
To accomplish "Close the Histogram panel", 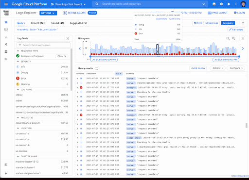I will [x=243, y=38].
